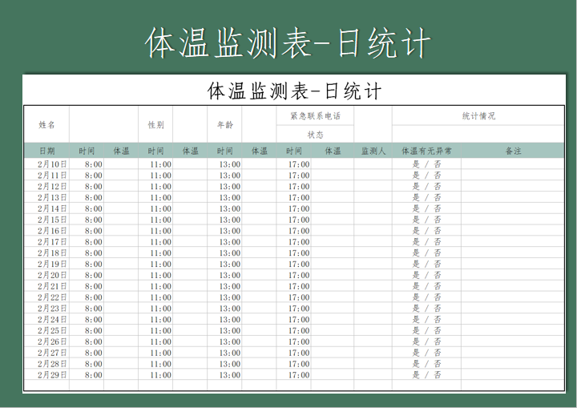Select the 2月26日 date cell
Image resolution: width=577 pixels, height=408 pixels.
click(46, 341)
